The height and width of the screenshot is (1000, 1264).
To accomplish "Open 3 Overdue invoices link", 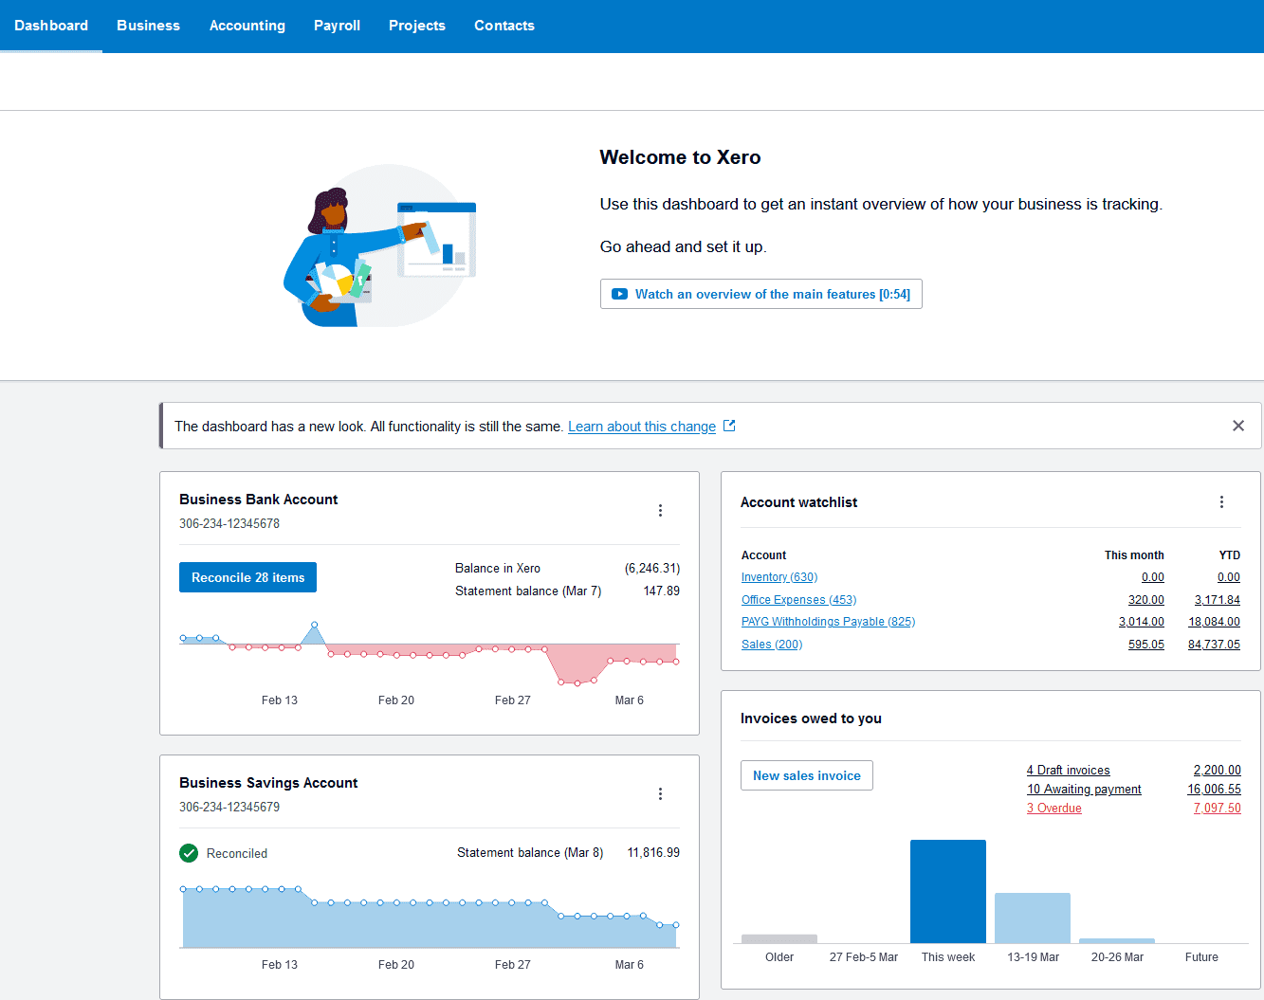I will coord(1053,809).
